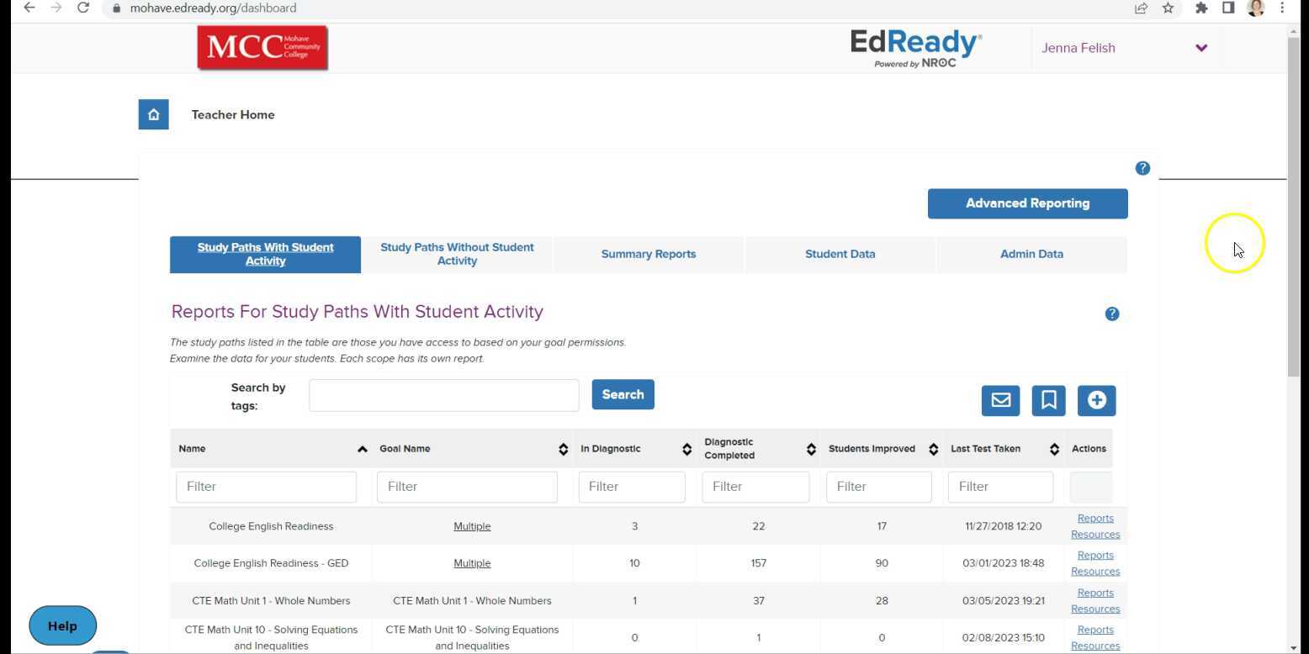Open the Student Data tab
1309x654 pixels.
point(839,254)
